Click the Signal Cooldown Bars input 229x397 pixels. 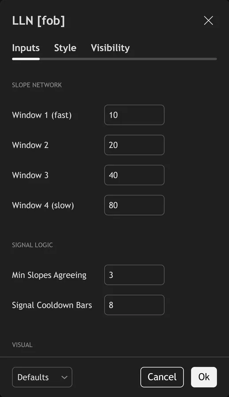point(134,305)
